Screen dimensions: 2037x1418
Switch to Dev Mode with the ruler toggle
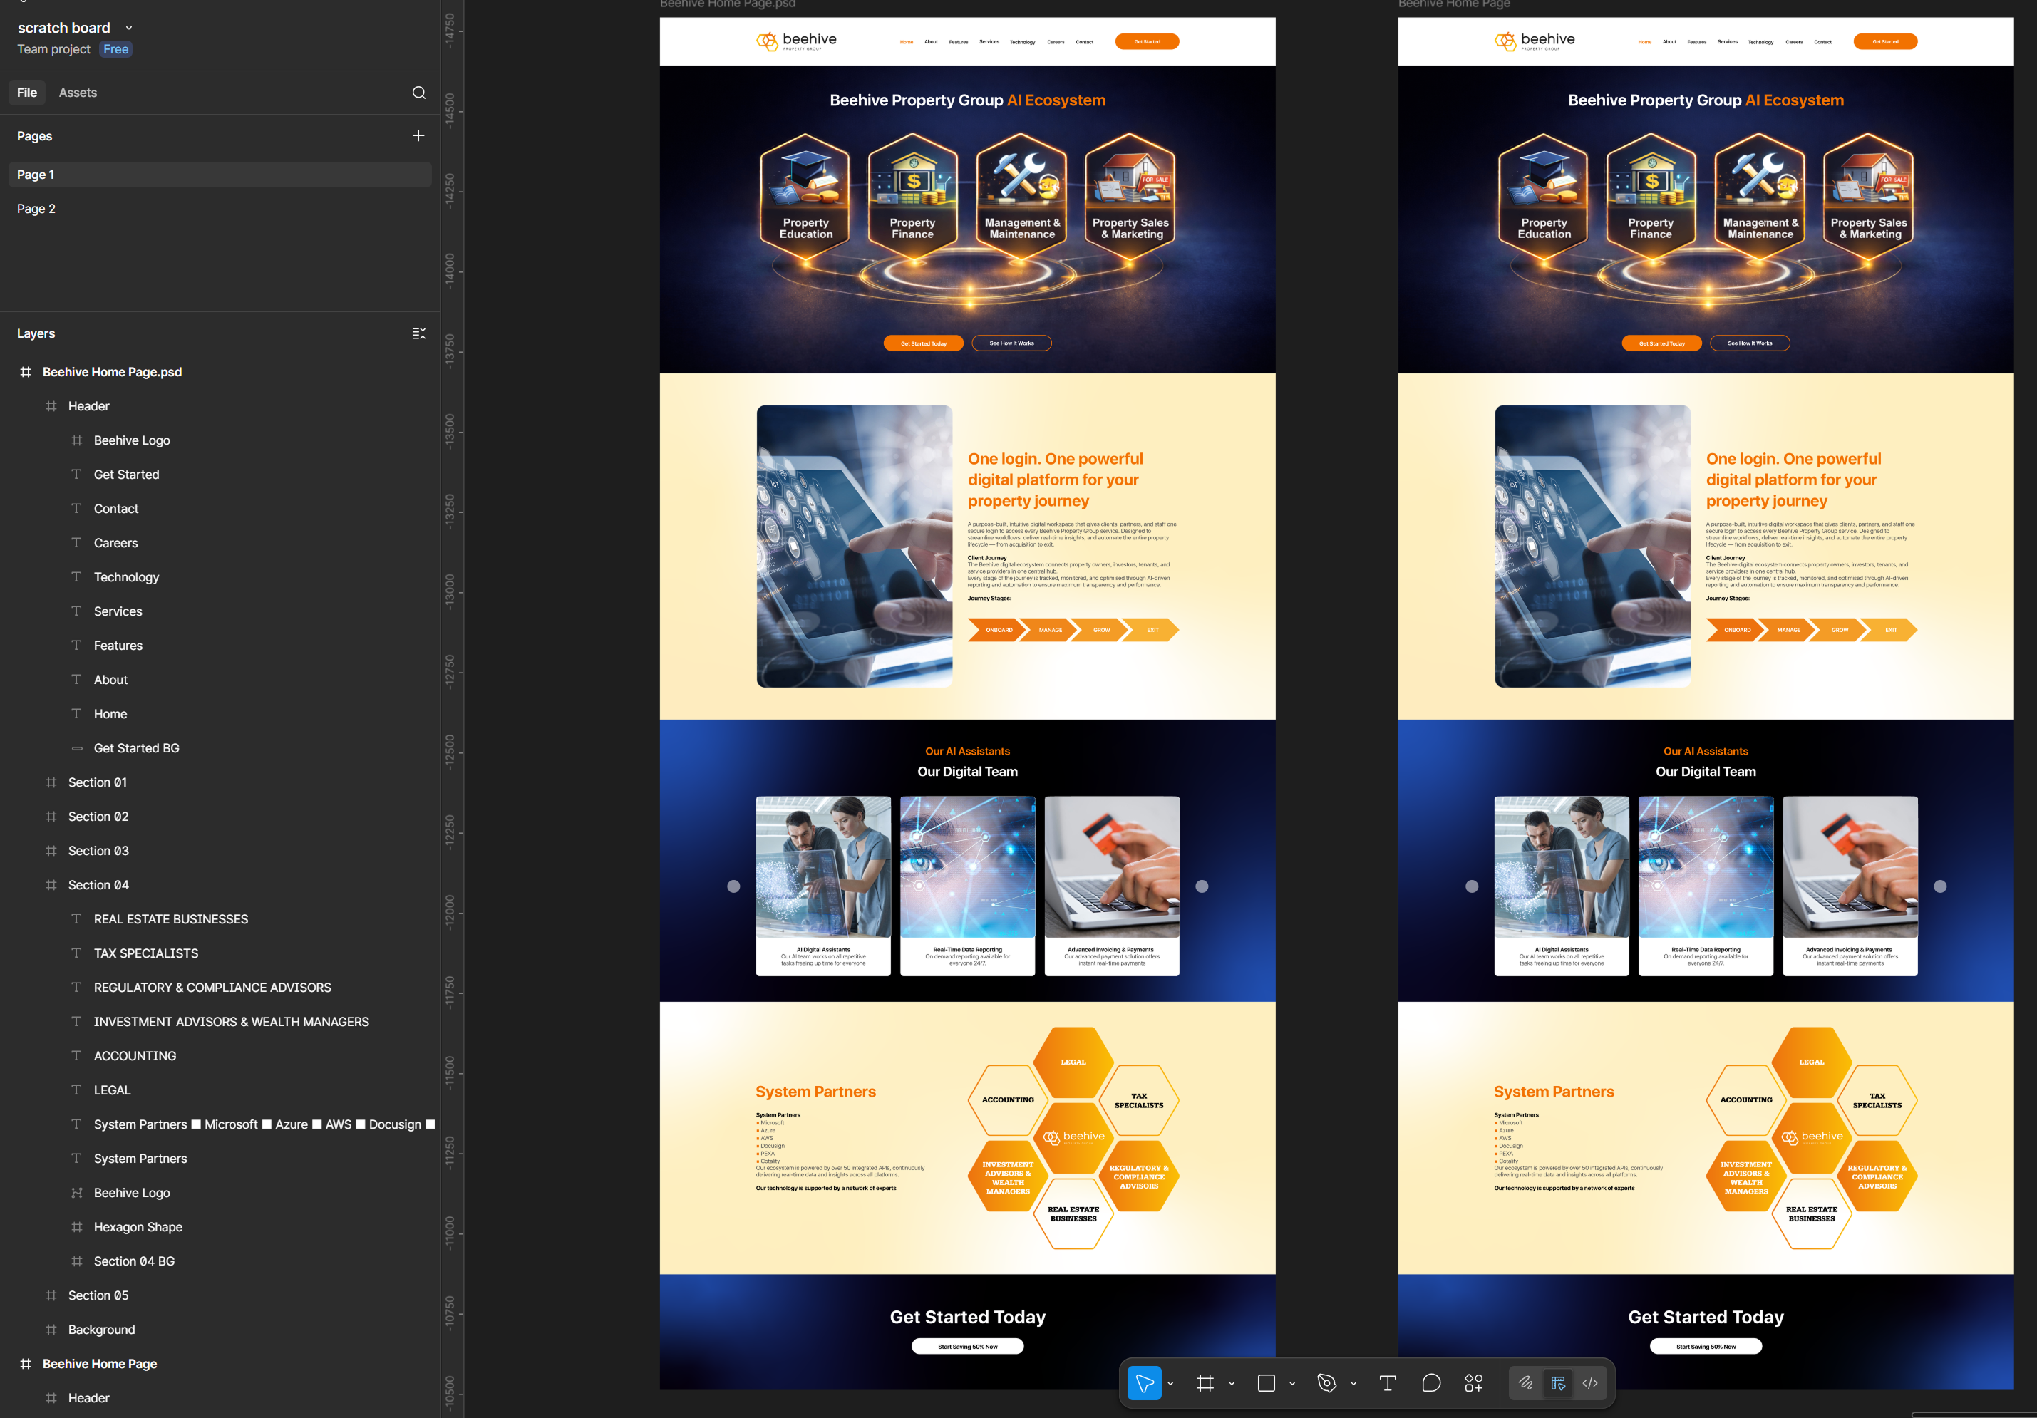[1558, 1382]
